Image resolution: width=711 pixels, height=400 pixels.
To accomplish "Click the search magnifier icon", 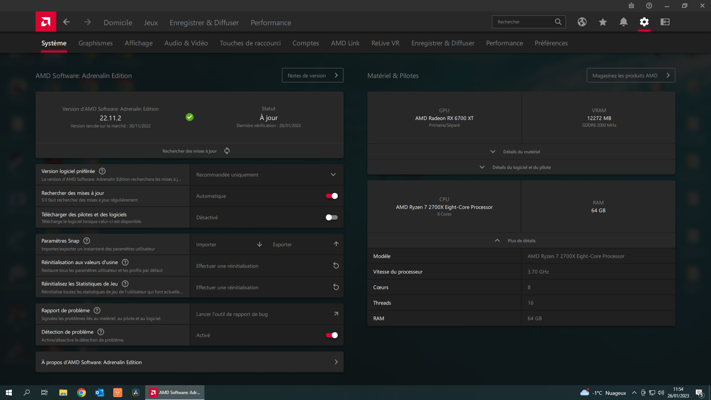I will tap(558, 22).
